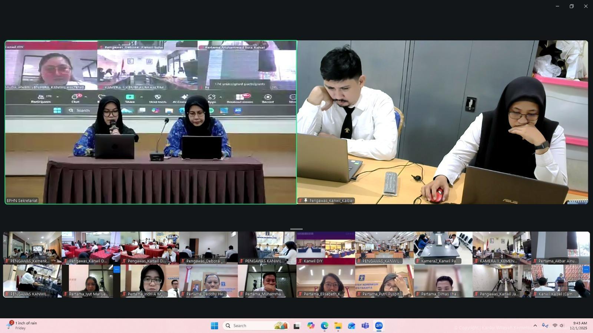Expand the hidden system tray icons chevron
This screenshot has height=333, width=593.
(x=535, y=326)
